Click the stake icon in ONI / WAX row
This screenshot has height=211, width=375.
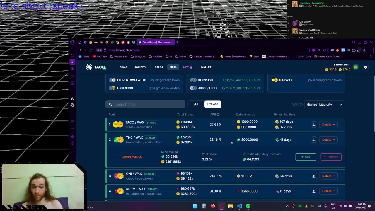coord(314,176)
